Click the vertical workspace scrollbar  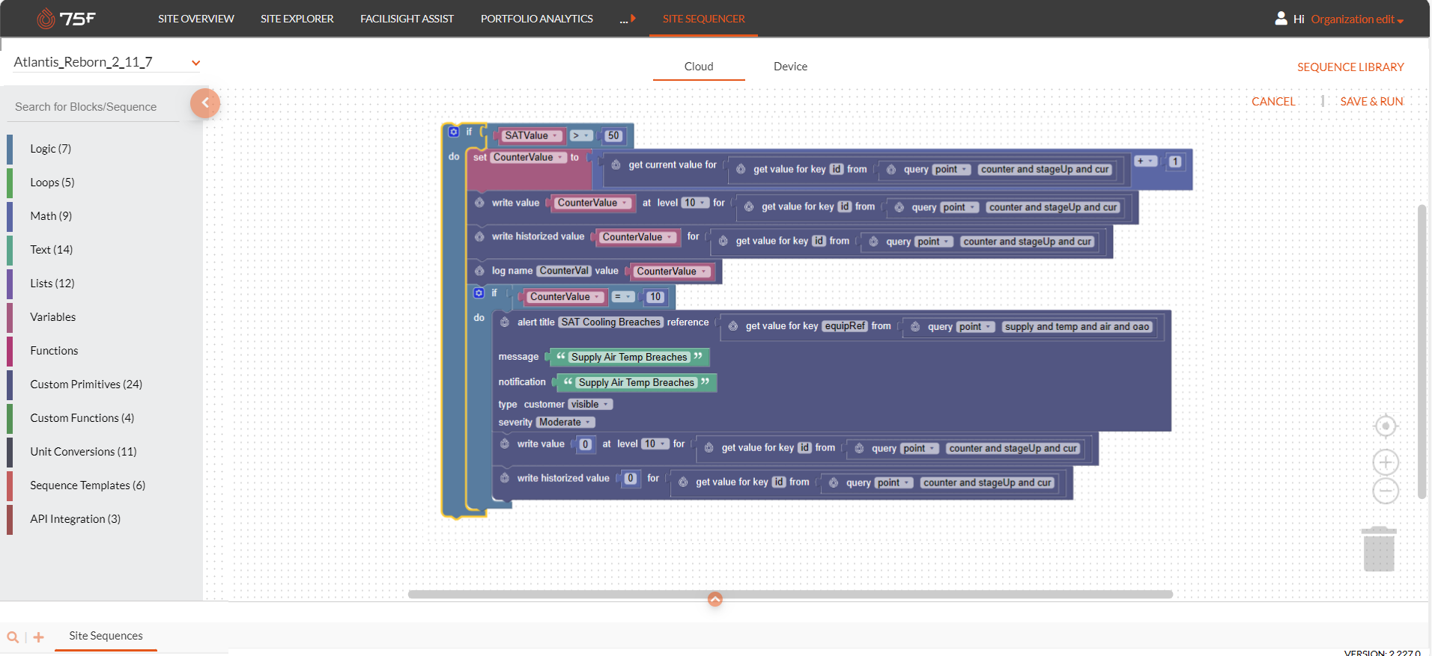(x=1422, y=352)
